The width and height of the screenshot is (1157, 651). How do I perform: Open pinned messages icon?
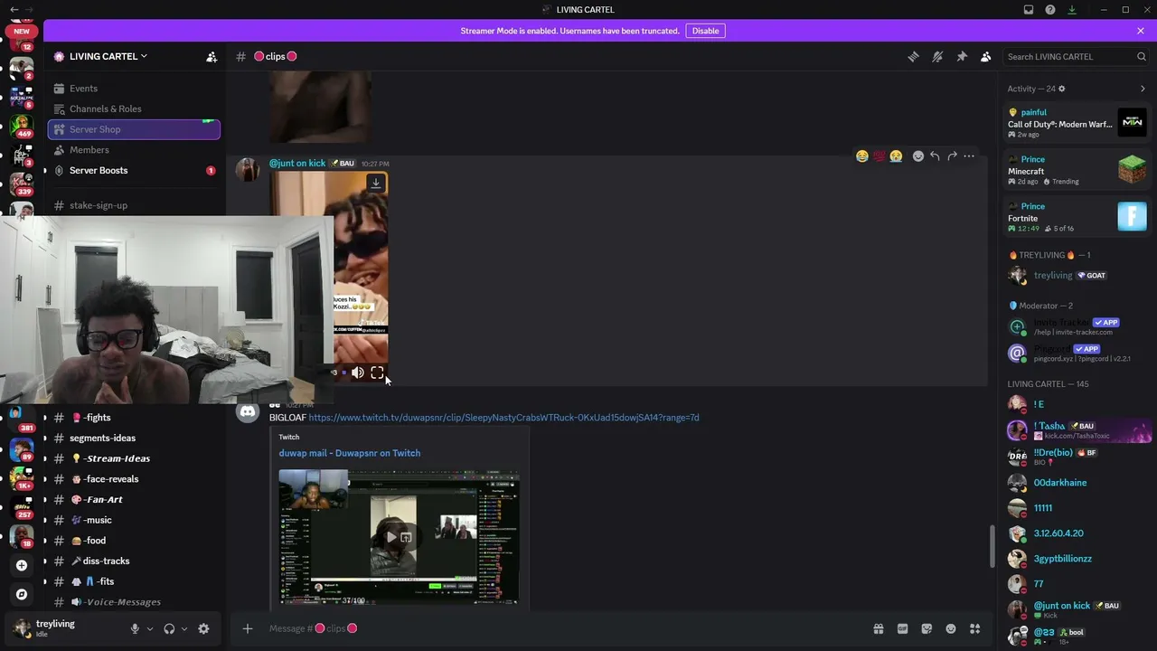[962, 56]
